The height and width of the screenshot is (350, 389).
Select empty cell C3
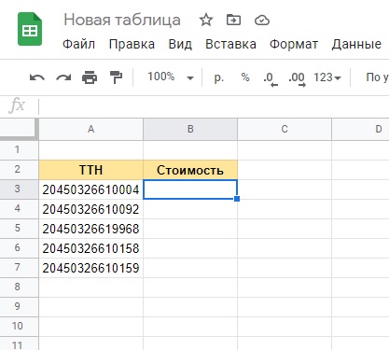(285, 189)
